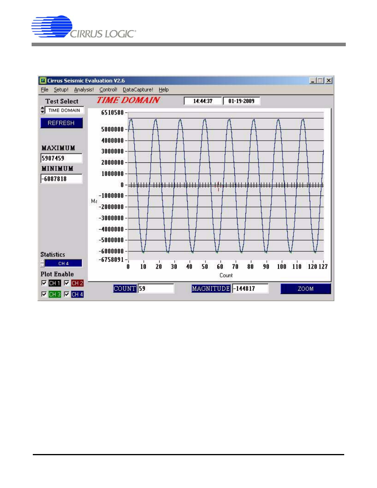This screenshot has width=377, height=488.
Task: Click the date display 01-19-2009
Action: click(x=241, y=101)
